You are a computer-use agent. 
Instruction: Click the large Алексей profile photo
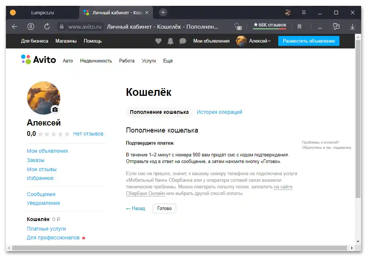click(x=44, y=98)
